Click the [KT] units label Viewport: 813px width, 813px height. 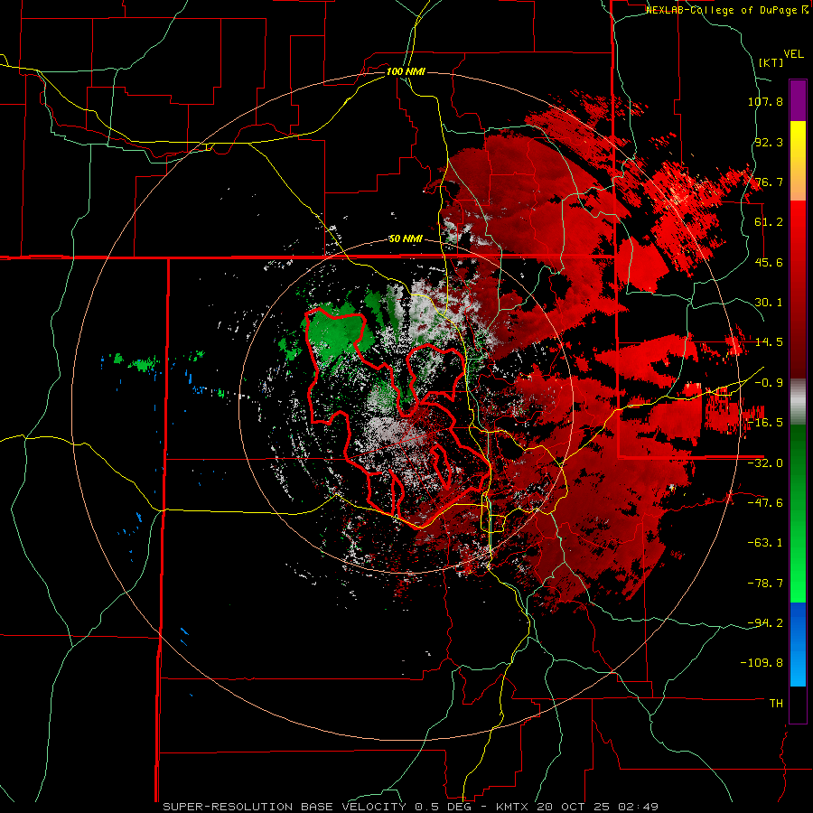771,62
